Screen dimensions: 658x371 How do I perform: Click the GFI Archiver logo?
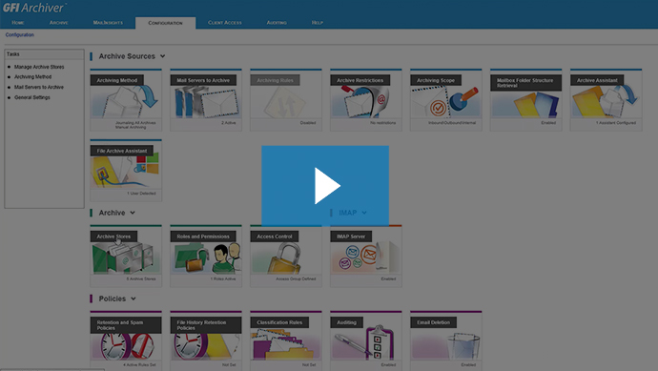pos(34,8)
